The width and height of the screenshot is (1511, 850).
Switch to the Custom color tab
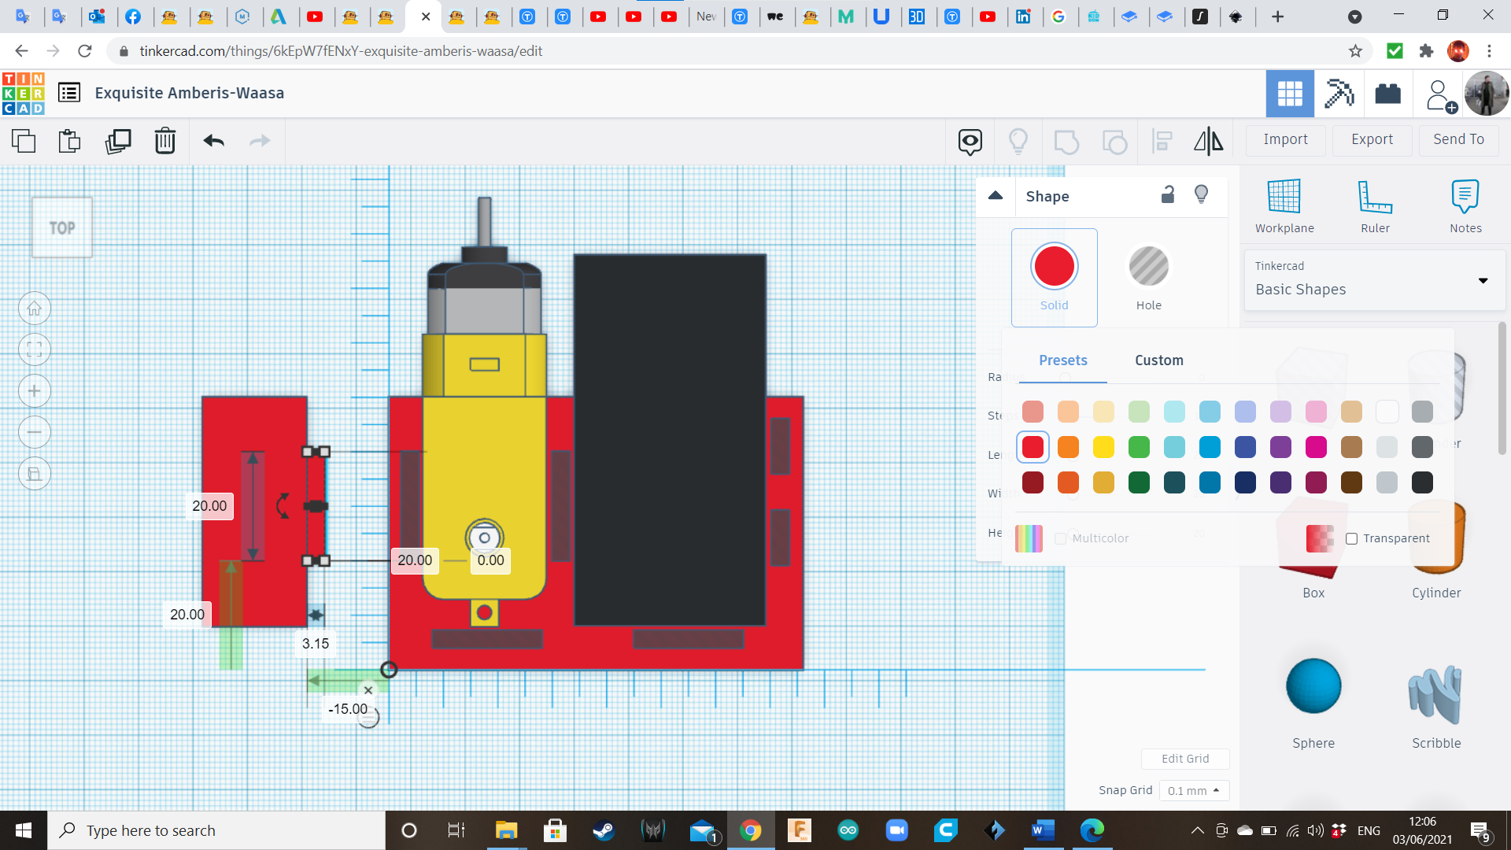click(x=1158, y=360)
